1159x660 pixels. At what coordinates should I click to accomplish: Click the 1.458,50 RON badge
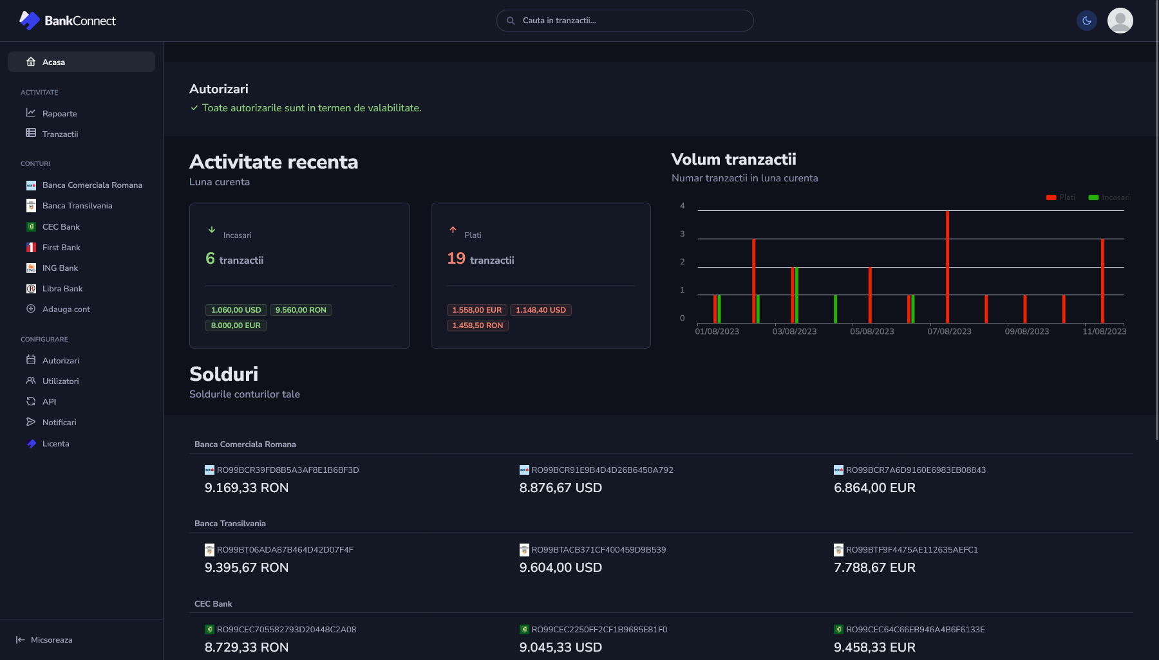(478, 325)
